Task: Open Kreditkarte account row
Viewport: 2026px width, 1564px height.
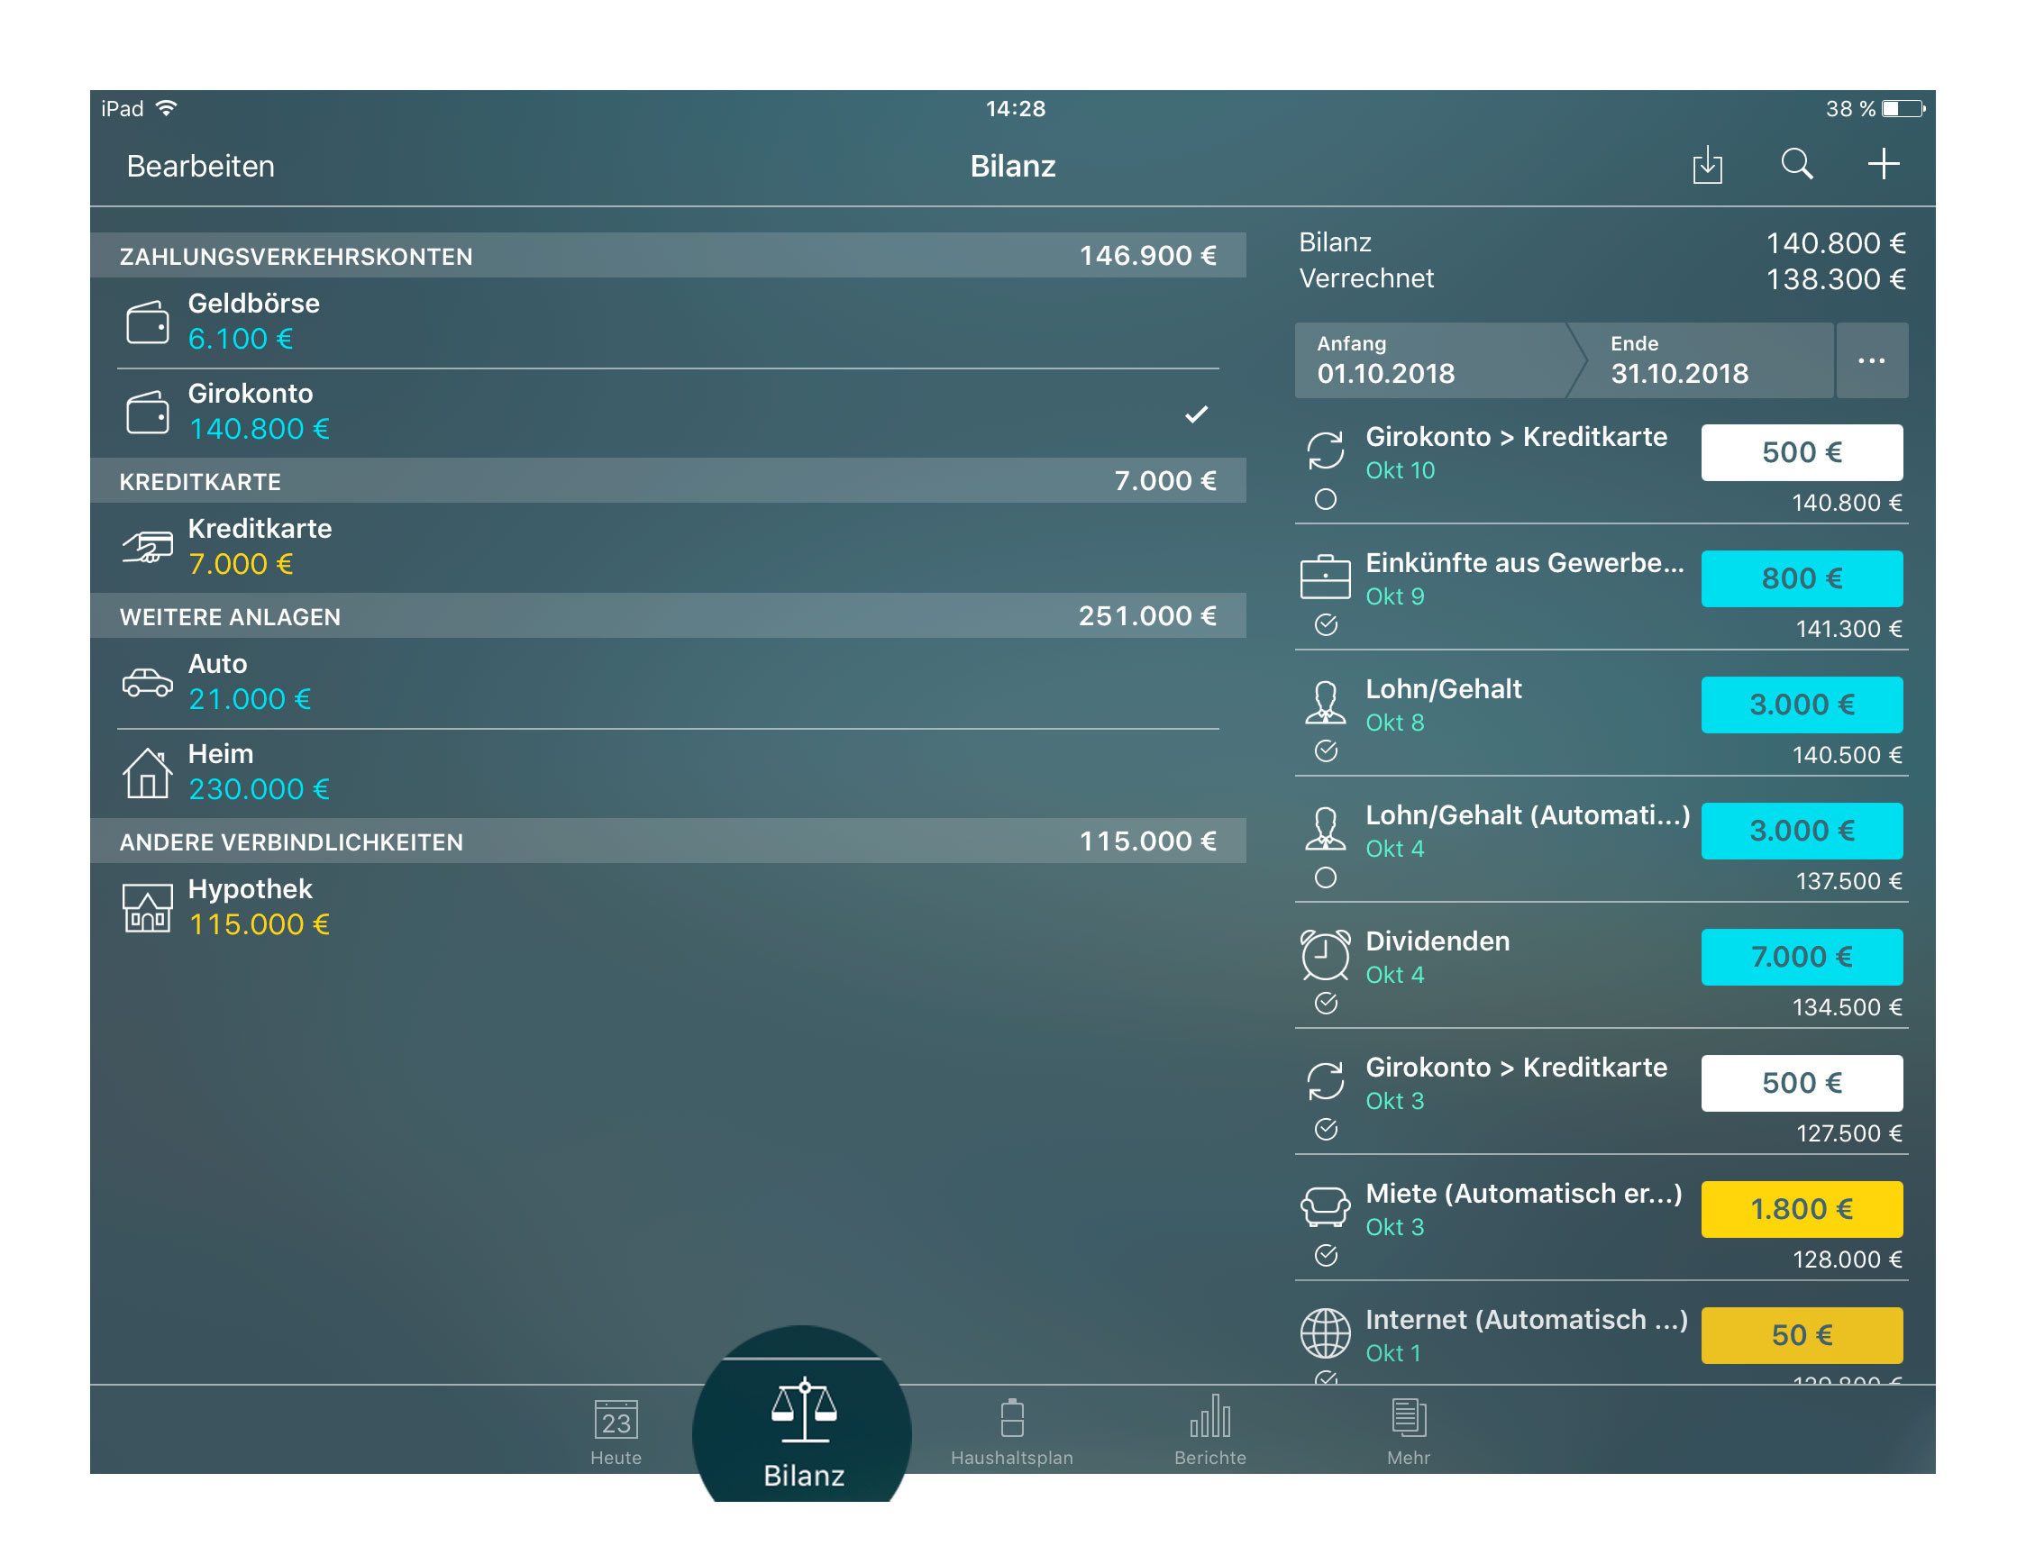Action: coord(668,547)
